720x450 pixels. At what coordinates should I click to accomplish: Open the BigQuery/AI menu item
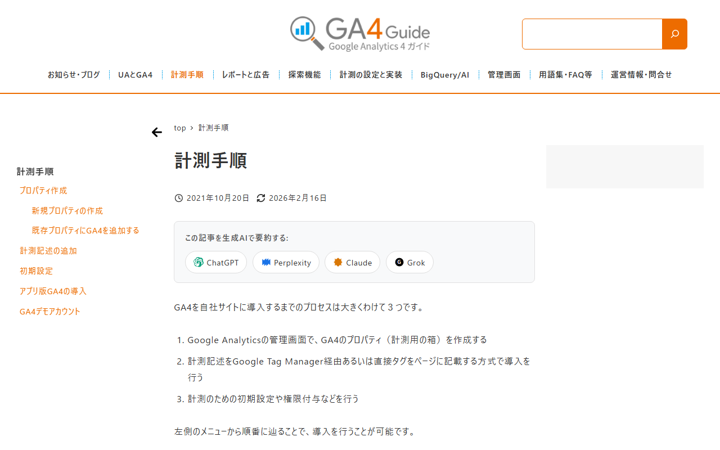[445, 75]
